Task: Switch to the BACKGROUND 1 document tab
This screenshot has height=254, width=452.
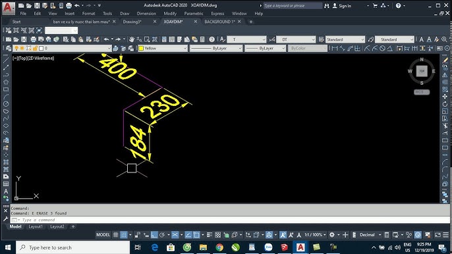Action: point(219,22)
